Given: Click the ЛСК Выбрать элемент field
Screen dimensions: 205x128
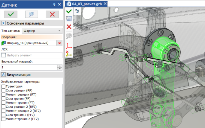Looking at the screenshot, I should click(32, 55).
